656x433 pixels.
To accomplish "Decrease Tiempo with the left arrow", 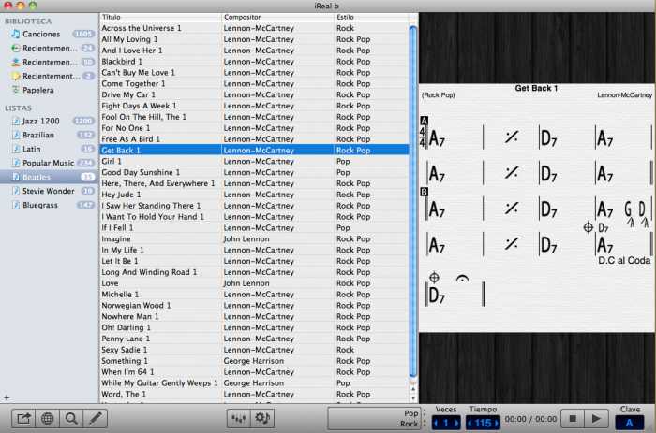I will pyautogui.click(x=470, y=423).
